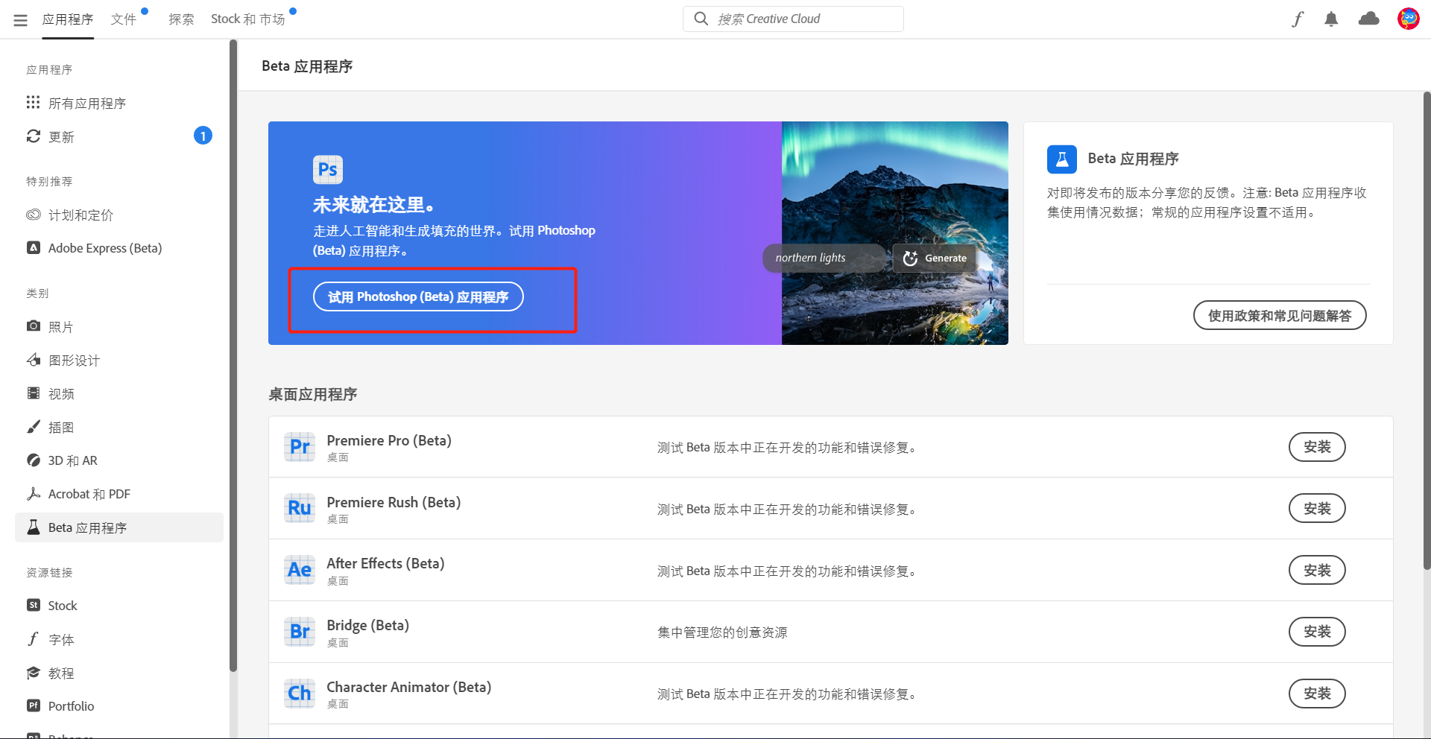Open 字体 link in sidebar
The height and width of the screenshot is (739, 1431).
(119, 639)
